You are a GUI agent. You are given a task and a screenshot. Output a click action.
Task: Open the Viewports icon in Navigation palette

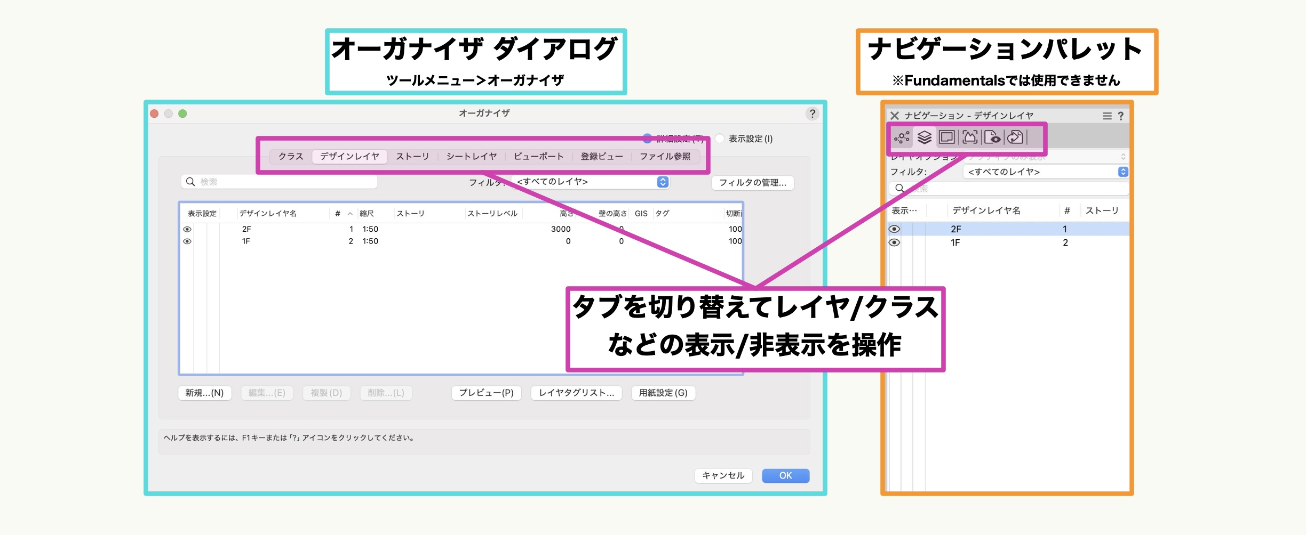coord(970,137)
